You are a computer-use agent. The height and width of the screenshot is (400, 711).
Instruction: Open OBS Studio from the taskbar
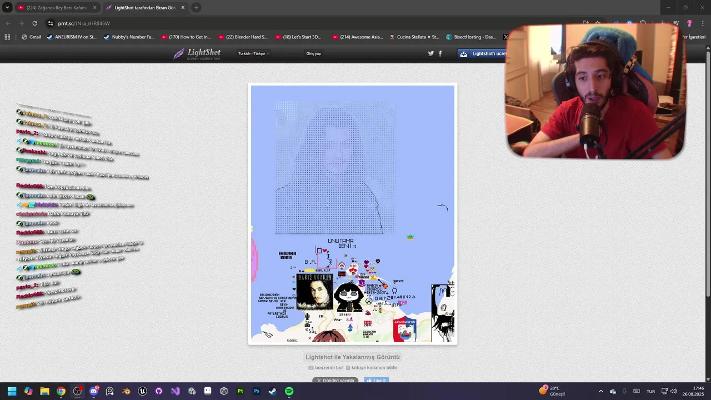click(x=77, y=391)
